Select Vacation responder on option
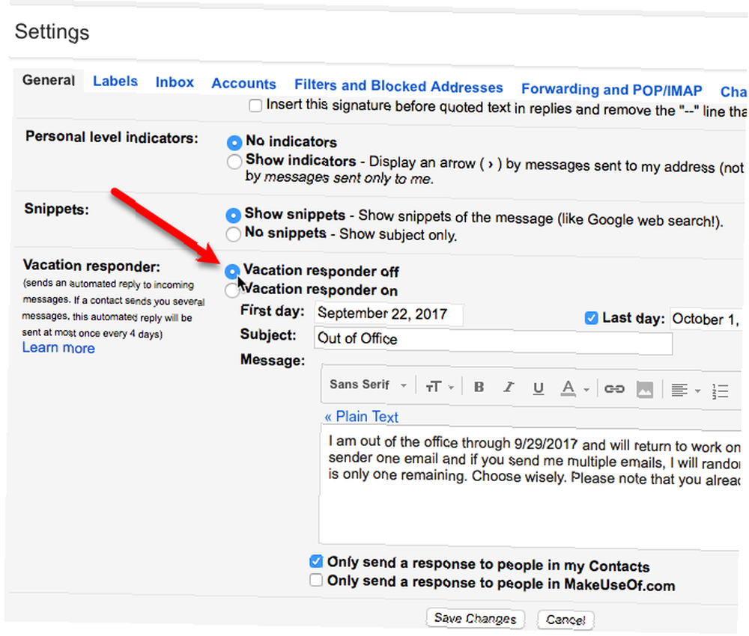Screen dimensions: 749x636 (x=231, y=290)
